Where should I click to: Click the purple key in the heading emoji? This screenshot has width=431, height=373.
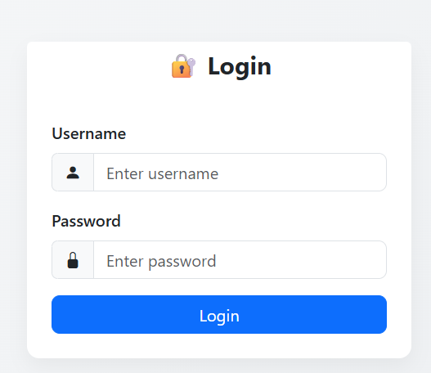click(x=191, y=66)
